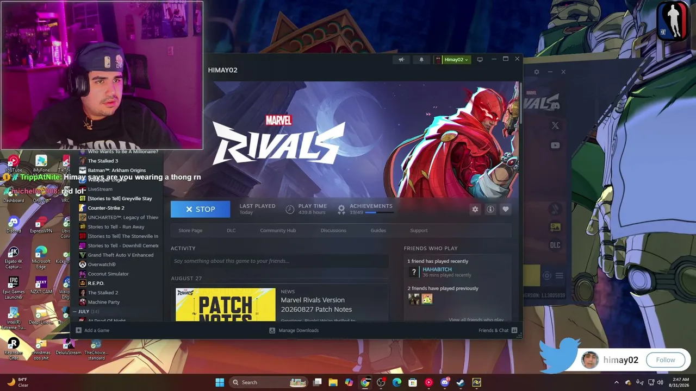The image size is (696, 391).
Task: Open the DLC tab
Action: click(231, 230)
